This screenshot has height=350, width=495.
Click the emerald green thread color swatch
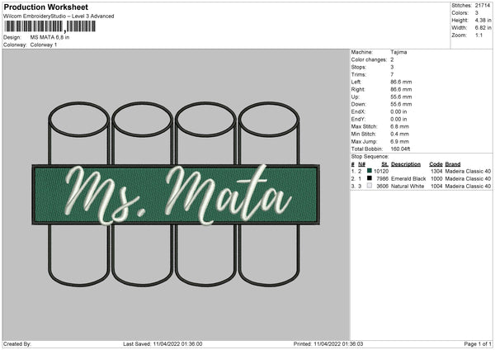point(370,171)
